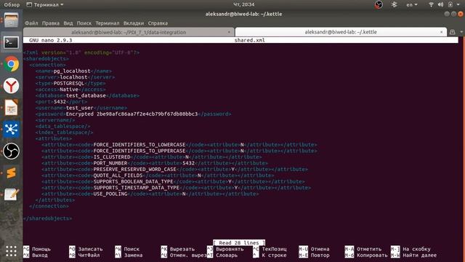
Task: Open the text editor notepad icon in the dock
Action: [x=12, y=194]
